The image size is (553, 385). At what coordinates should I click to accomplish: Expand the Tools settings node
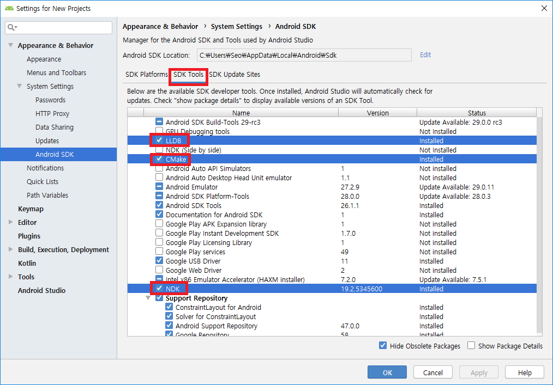(x=10, y=277)
